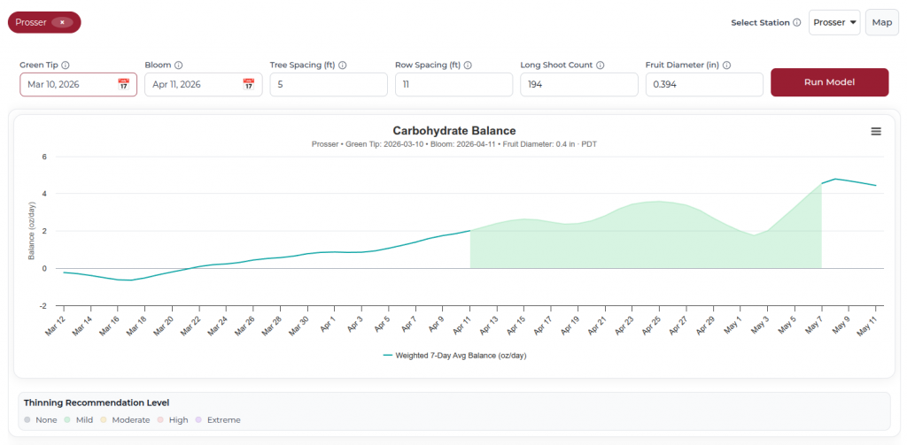Edit the Long Shoot Count field
907x445 pixels.
579,84
